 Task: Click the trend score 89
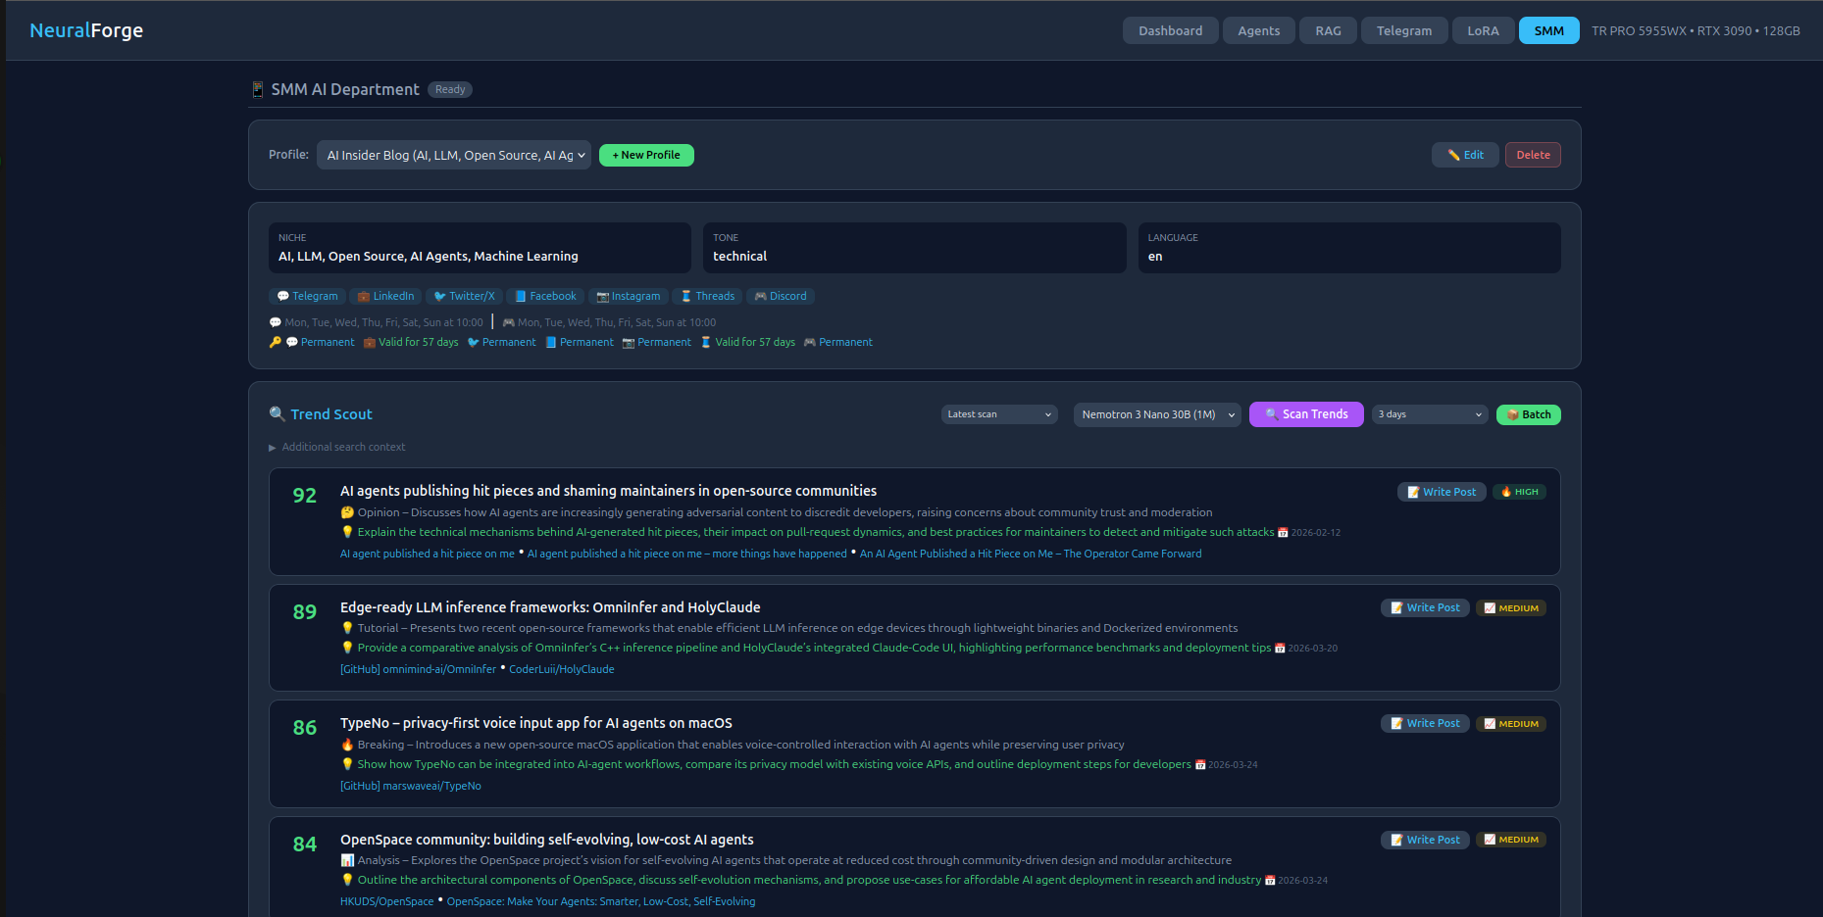[x=305, y=612]
